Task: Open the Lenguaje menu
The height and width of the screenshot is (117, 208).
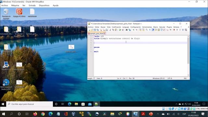Action: point(126,27)
